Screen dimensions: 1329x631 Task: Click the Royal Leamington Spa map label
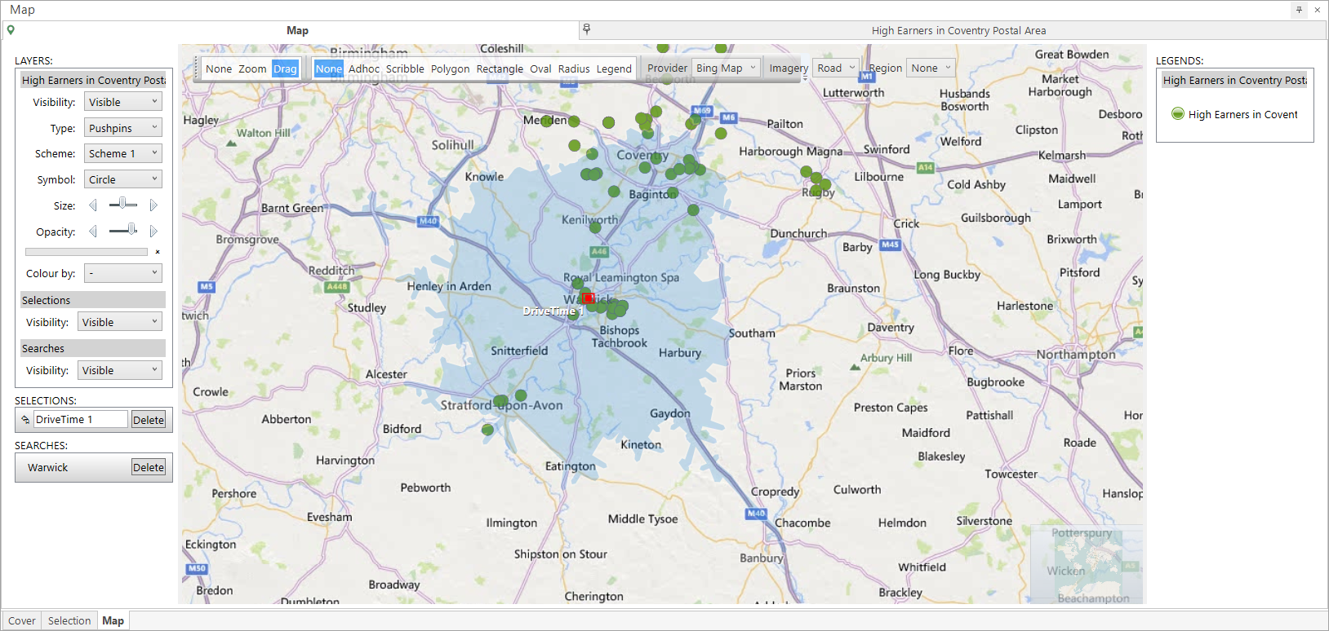coord(621,277)
